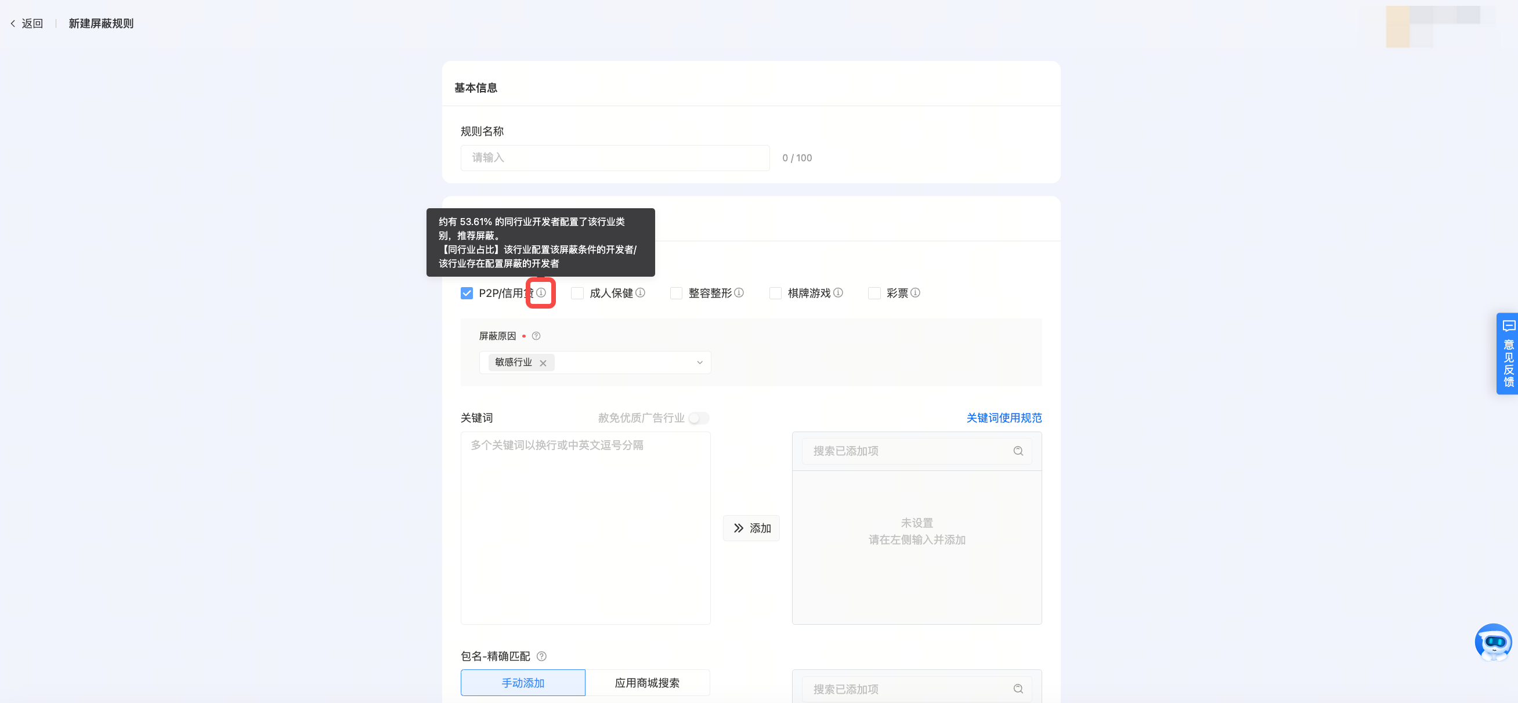1518x703 pixels.
Task: Click the 新建屏蔽规则 page title
Action: point(102,24)
